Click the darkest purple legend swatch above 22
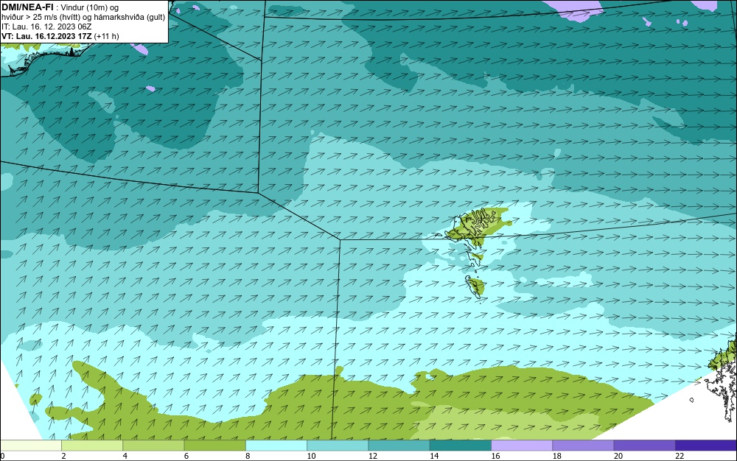 point(706,445)
